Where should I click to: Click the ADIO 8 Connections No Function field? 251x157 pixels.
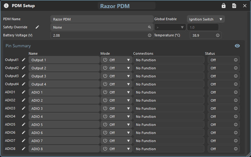coord(168,149)
